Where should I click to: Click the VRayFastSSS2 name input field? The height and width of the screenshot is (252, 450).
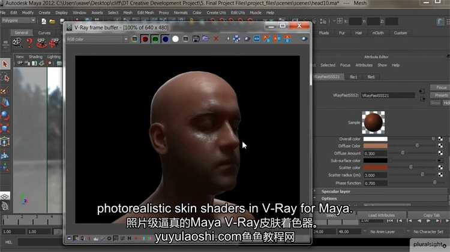tap(388, 95)
